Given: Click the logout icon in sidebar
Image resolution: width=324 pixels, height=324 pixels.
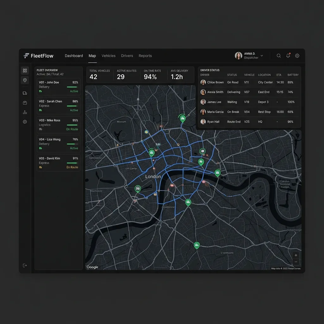Looking at the screenshot, I should tap(25, 265).
